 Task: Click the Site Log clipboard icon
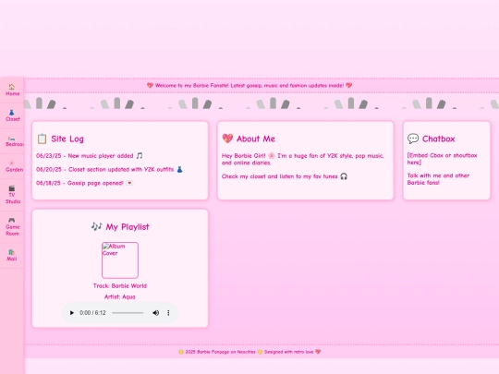pos(42,139)
